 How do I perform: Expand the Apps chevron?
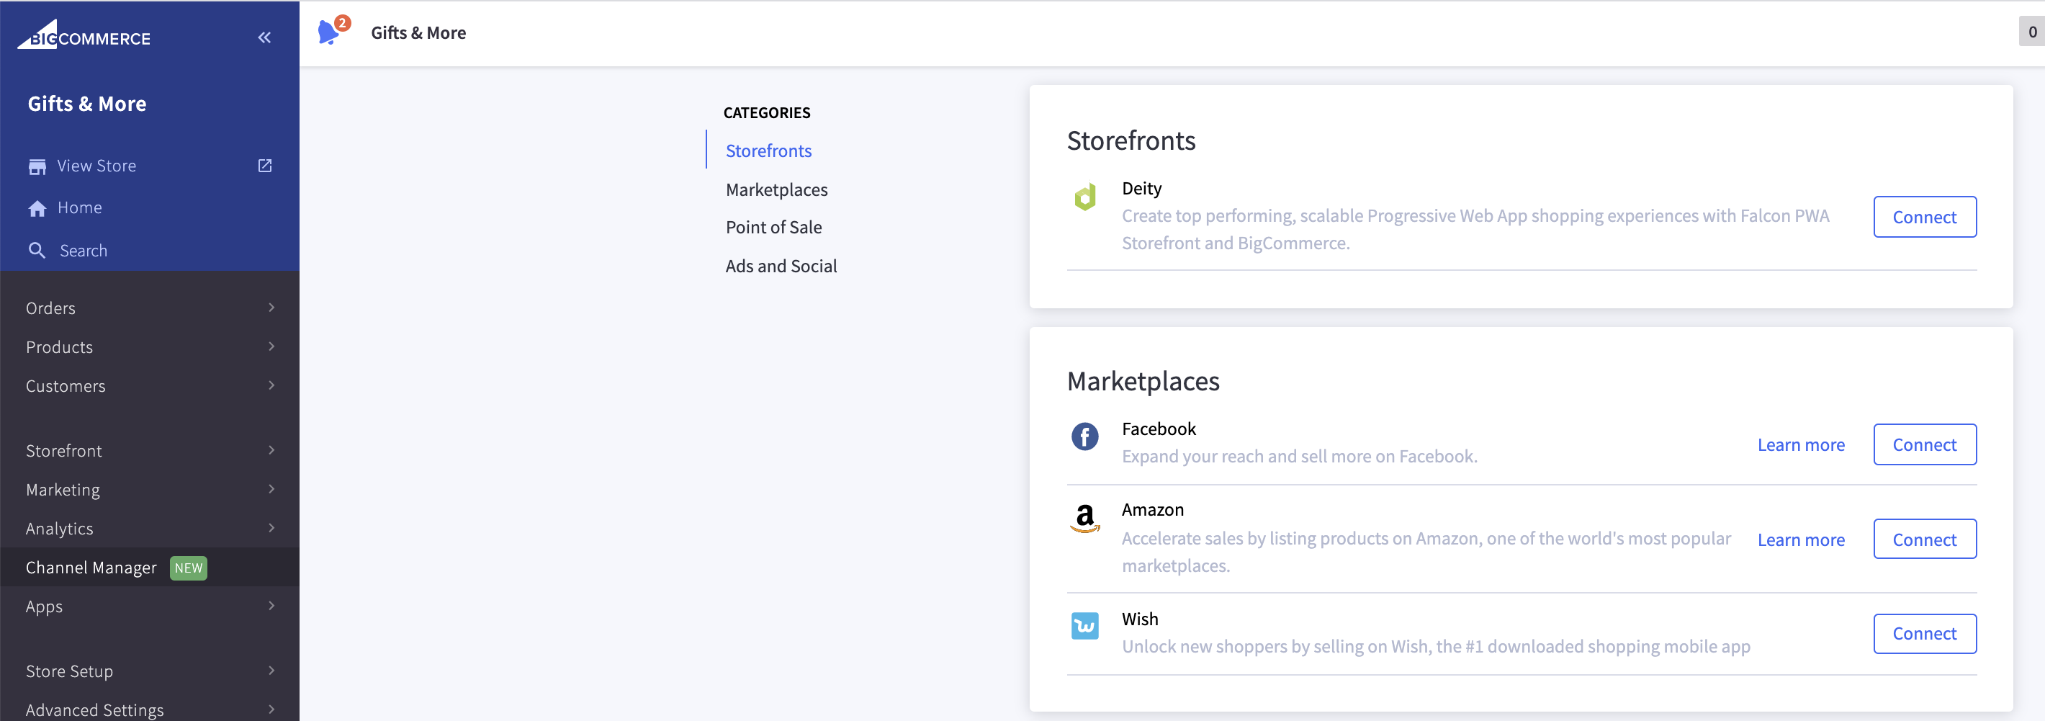point(271,606)
